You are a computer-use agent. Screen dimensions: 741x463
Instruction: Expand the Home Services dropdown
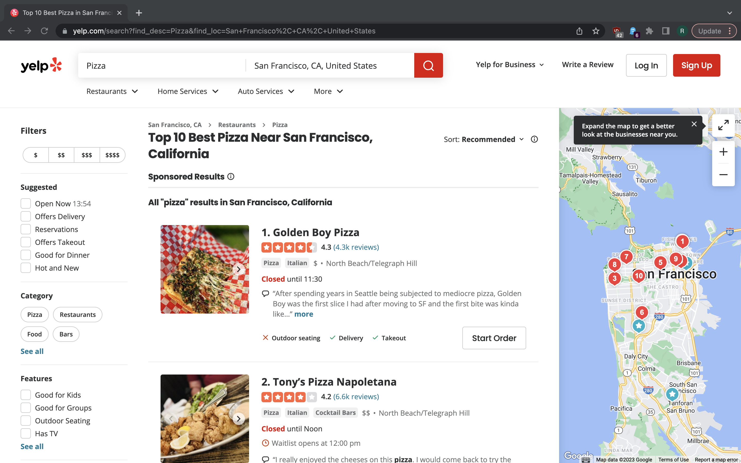tap(188, 91)
